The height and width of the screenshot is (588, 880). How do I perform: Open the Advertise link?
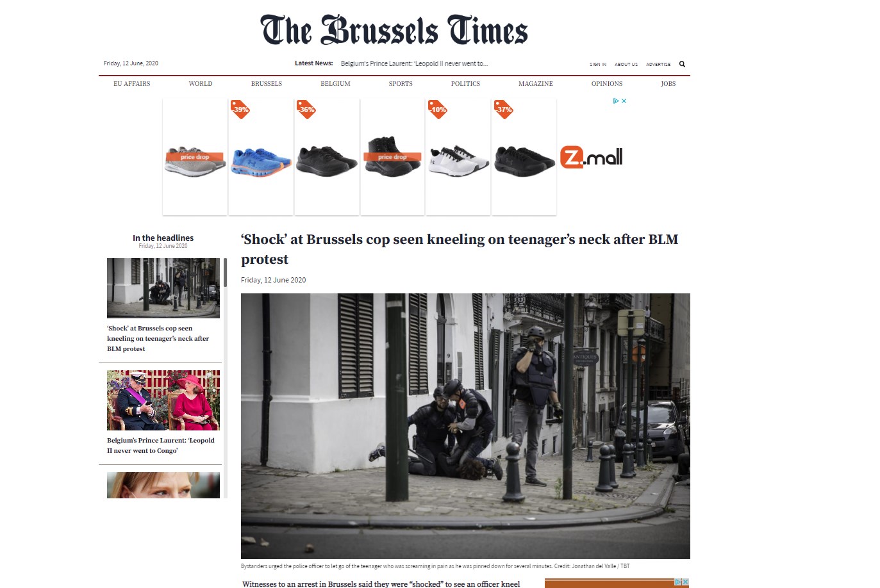[x=658, y=65]
